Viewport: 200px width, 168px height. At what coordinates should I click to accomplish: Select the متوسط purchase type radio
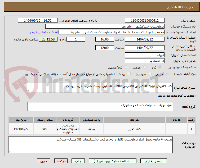pyautogui.click(x=150, y=74)
